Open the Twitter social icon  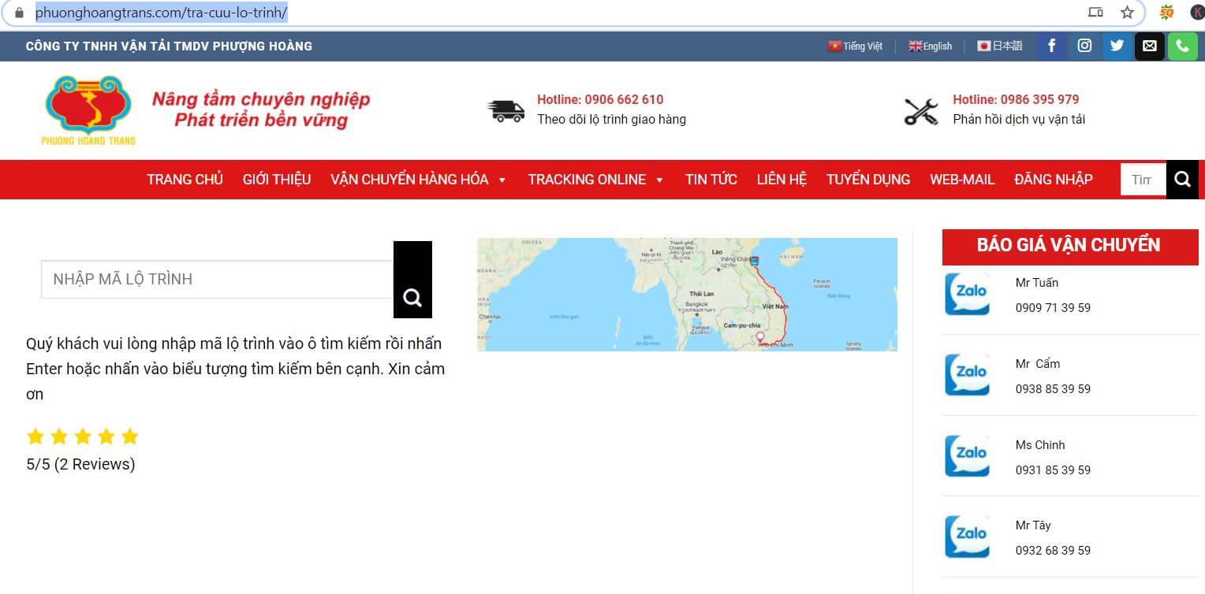(1117, 46)
